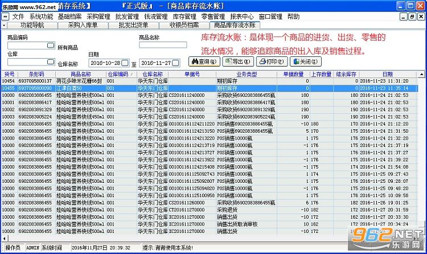This screenshot has height=254, width=427.
Task: Click 单据号 001001161124213150 cell
Action: 192,131
